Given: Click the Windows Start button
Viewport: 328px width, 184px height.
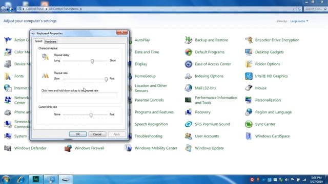Looking at the screenshot, I should [x=6, y=179].
